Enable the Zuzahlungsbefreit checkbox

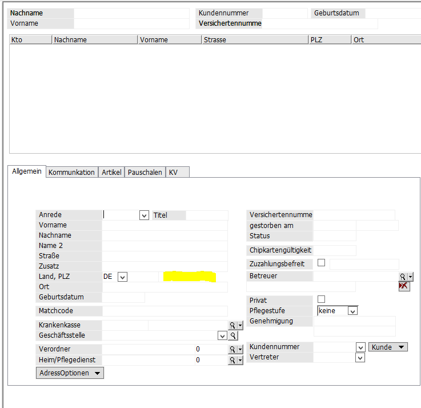tap(321, 263)
